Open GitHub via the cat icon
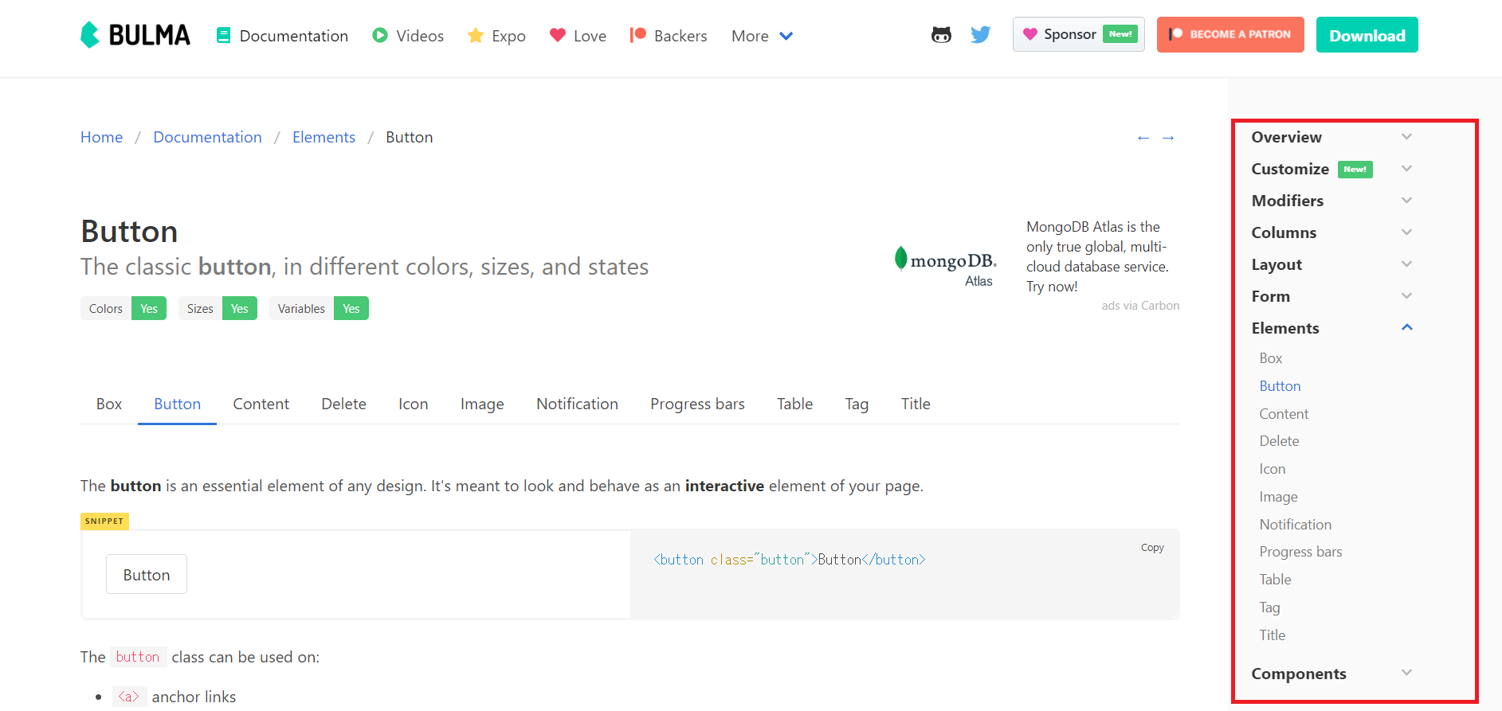 click(941, 35)
